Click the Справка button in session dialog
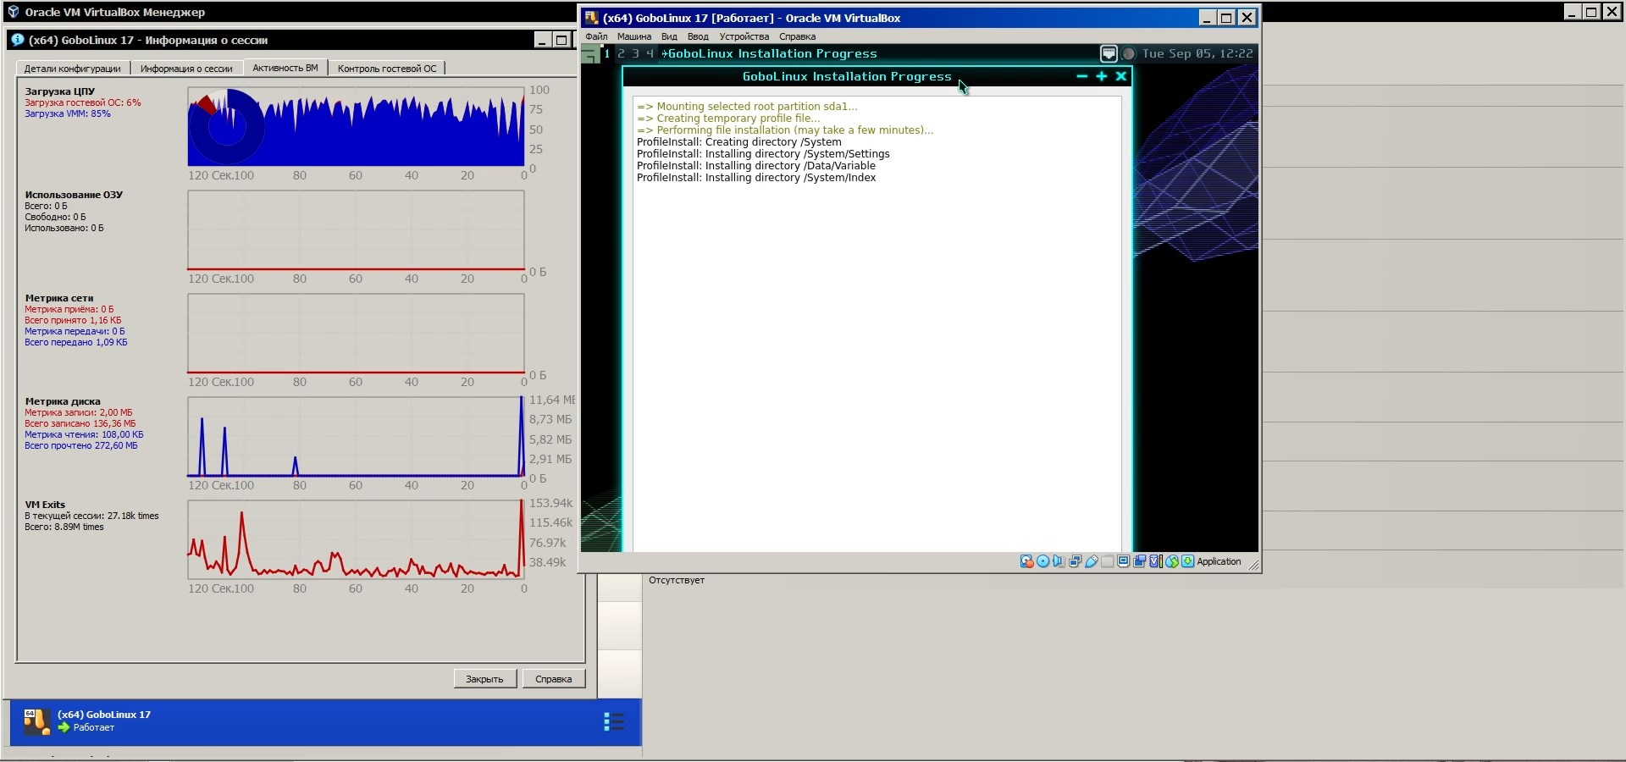The height and width of the screenshot is (762, 1626). pos(553,679)
